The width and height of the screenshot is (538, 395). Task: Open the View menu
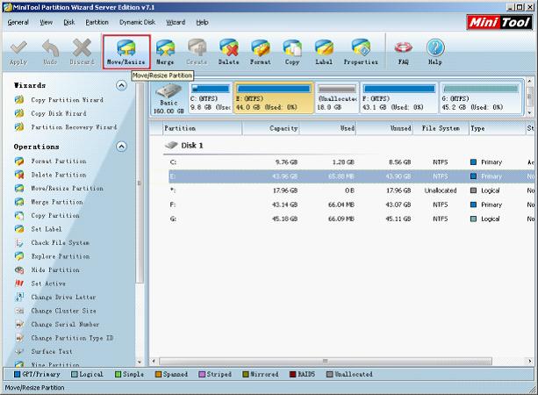46,22
